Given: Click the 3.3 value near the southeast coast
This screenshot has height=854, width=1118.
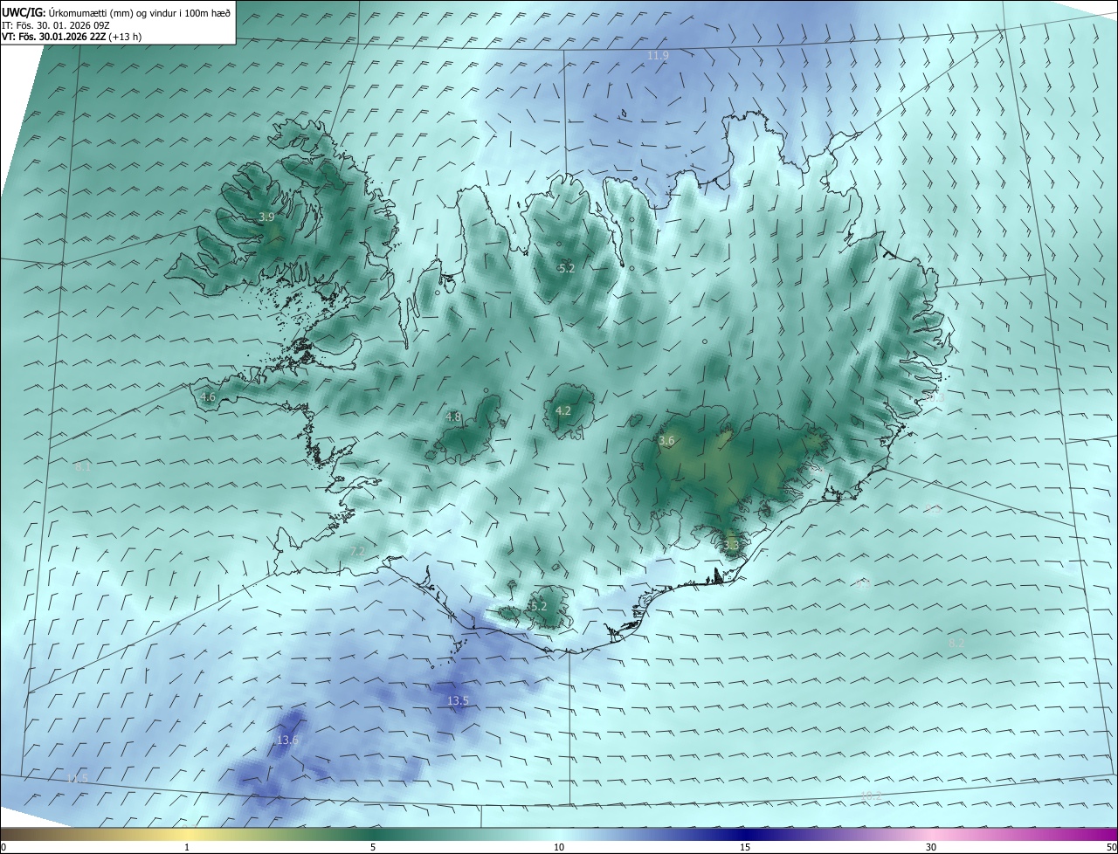Looking at the screenshot, I should [731, 545].
